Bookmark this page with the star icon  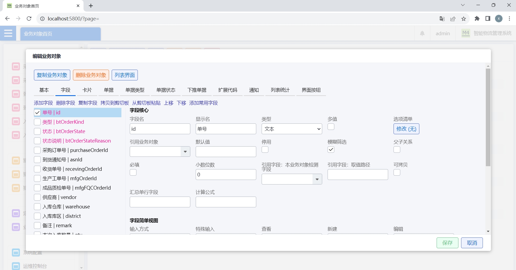pyautogui.click(x=464, y=19)
